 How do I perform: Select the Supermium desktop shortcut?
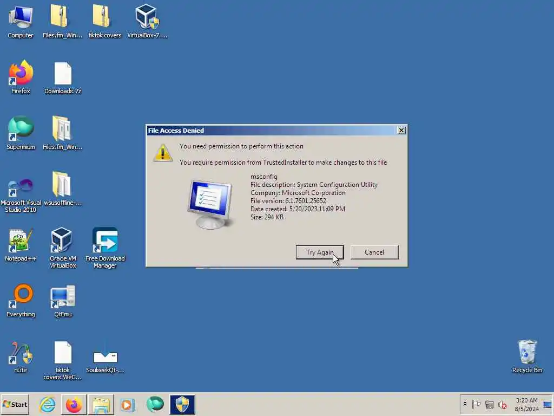[x=21, y=133]
